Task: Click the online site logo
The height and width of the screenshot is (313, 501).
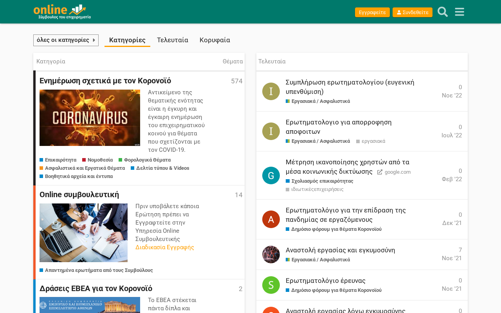Action: (x=62, y=12)
